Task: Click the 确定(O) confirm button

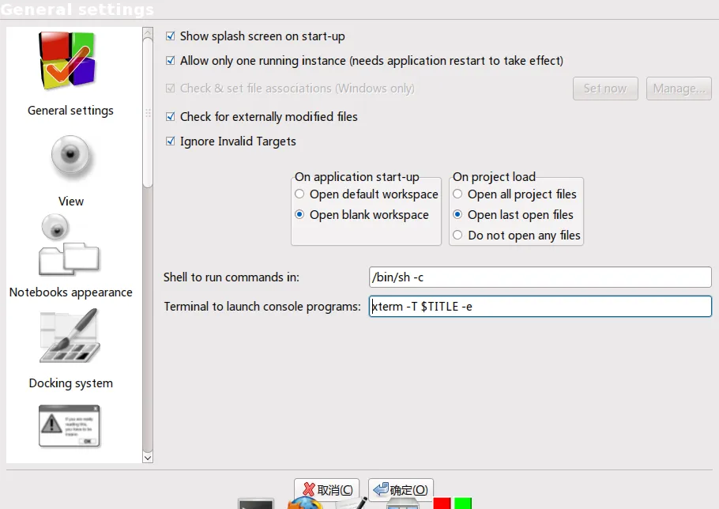Action: coord(401,490)
